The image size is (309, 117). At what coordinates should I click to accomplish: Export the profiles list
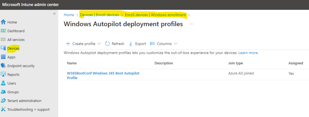[137, 44]
